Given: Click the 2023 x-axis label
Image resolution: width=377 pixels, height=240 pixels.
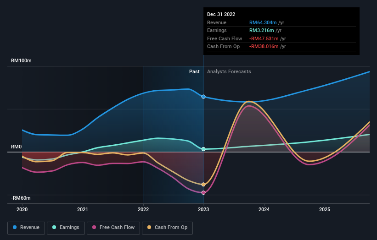Looking at the screenshot, I should 203,209.
